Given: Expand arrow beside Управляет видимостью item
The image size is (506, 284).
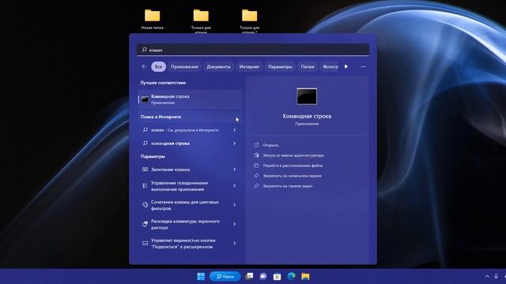Looking at the screenshot, I should [235, 243].
